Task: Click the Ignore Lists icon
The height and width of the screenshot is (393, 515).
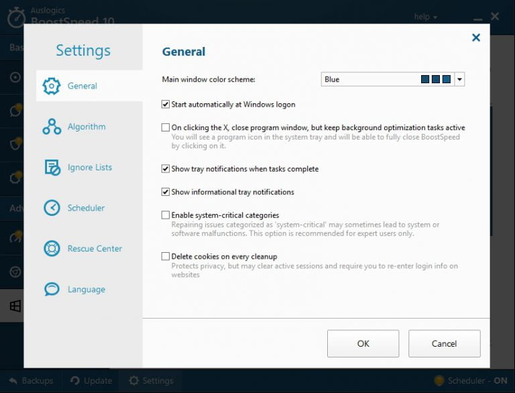Action: tap(52, 167)
